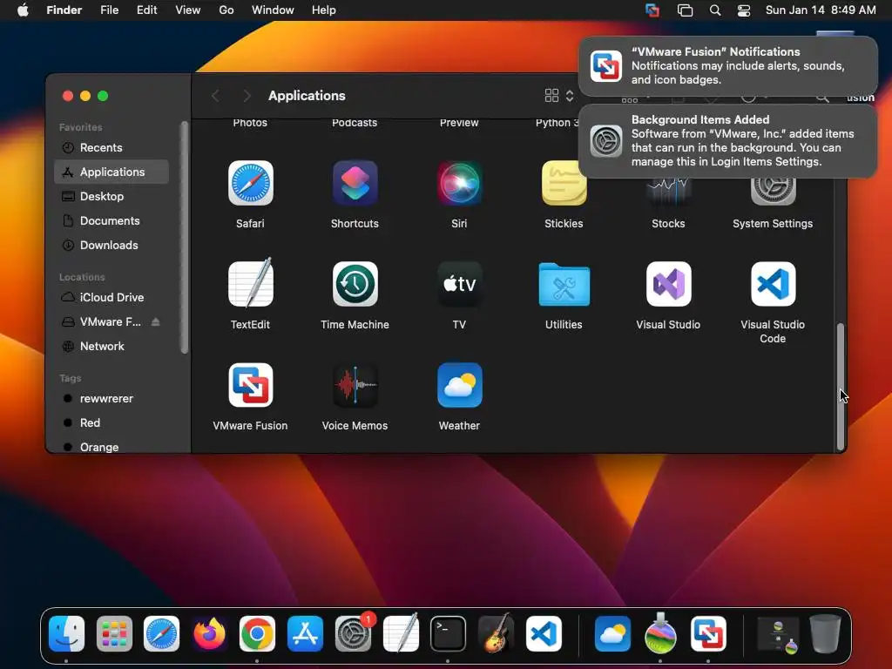Launch Siri from the Applications folder
Screen dimensions: 892x669
coord(459,183)
